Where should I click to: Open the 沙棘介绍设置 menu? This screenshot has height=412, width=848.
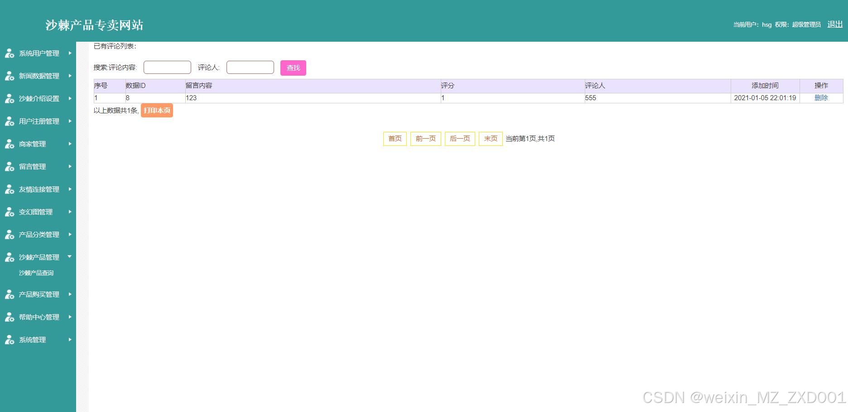(39, 99)
